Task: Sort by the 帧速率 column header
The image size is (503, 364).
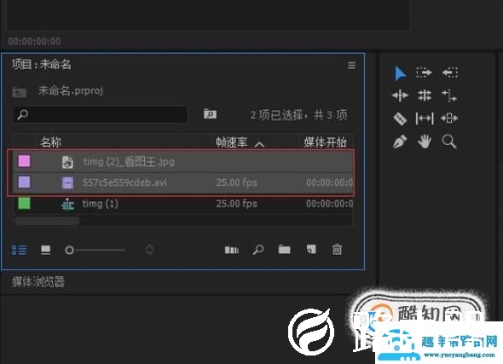Action: pos(231,142)
